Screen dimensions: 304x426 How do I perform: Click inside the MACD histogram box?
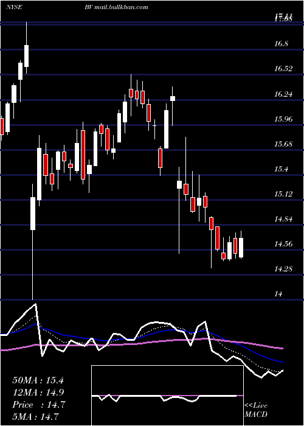167,396
